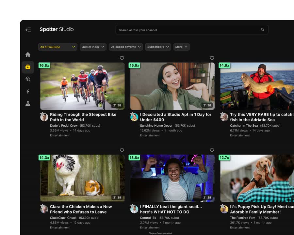Click the 12.7x outlier badge
Image resolution: width=294 pixels, height=235 pixels.
tap(224, 158)
